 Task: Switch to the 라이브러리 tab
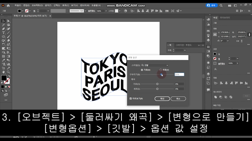click(225, 18)
